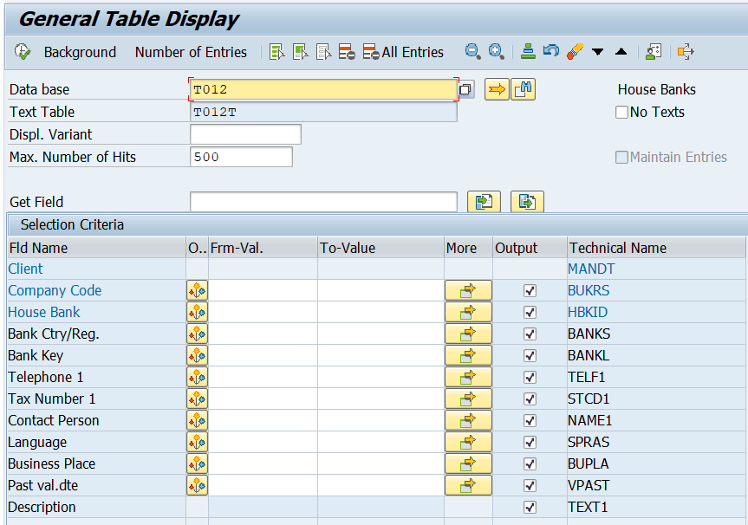Click the third gray list icon in toolbar
748x525 pixels.
coord(324,51)
